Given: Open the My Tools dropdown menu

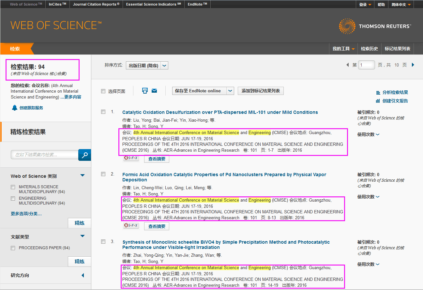Looking at the screenshot, I should coord(343,49).
